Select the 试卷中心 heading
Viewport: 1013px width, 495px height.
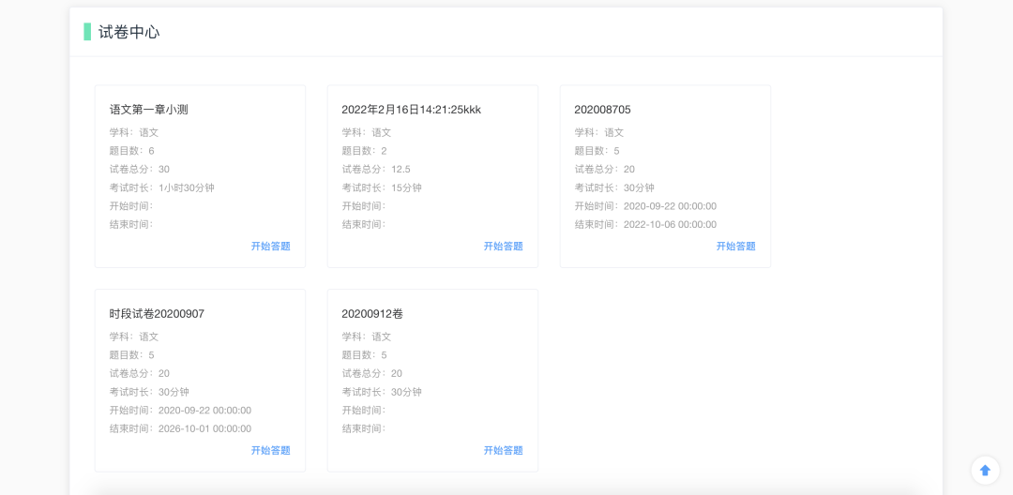pos(129,32)
